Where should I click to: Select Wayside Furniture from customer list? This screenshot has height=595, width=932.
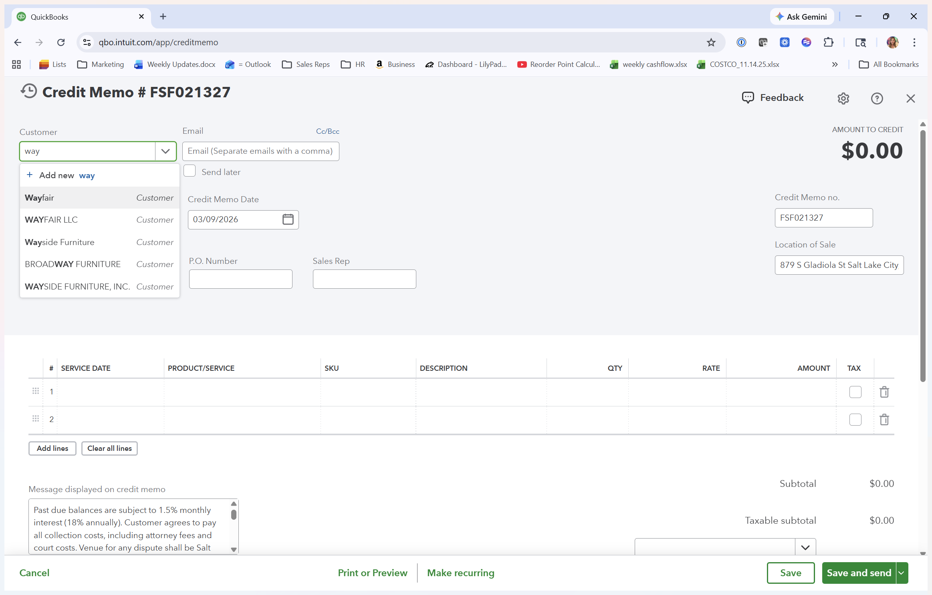coord(60,242)
